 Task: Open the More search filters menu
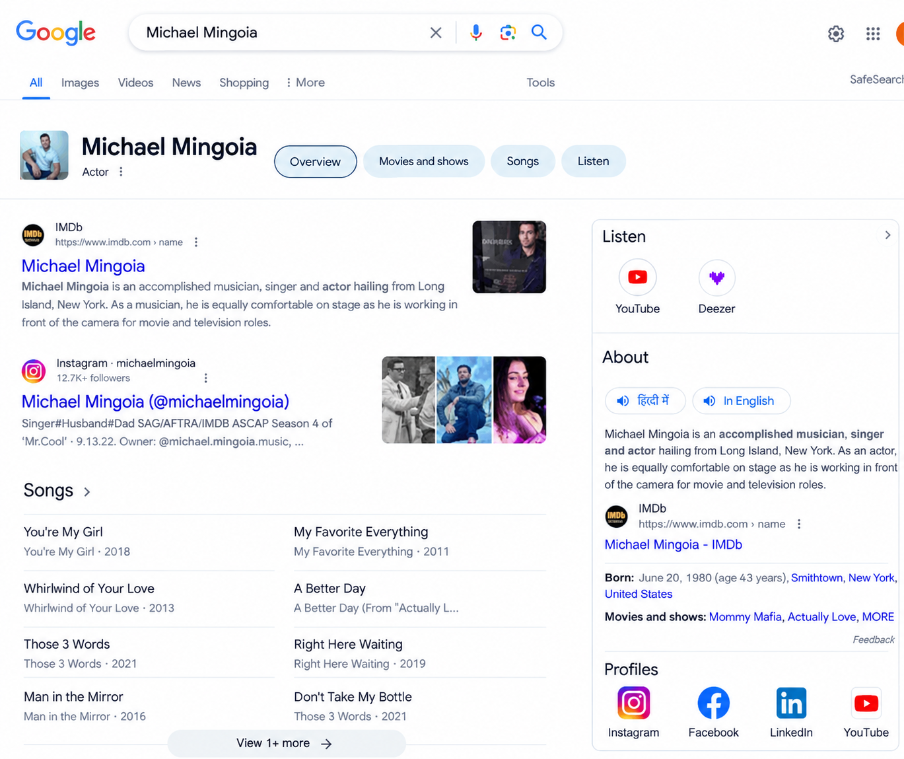coord(305,83)
